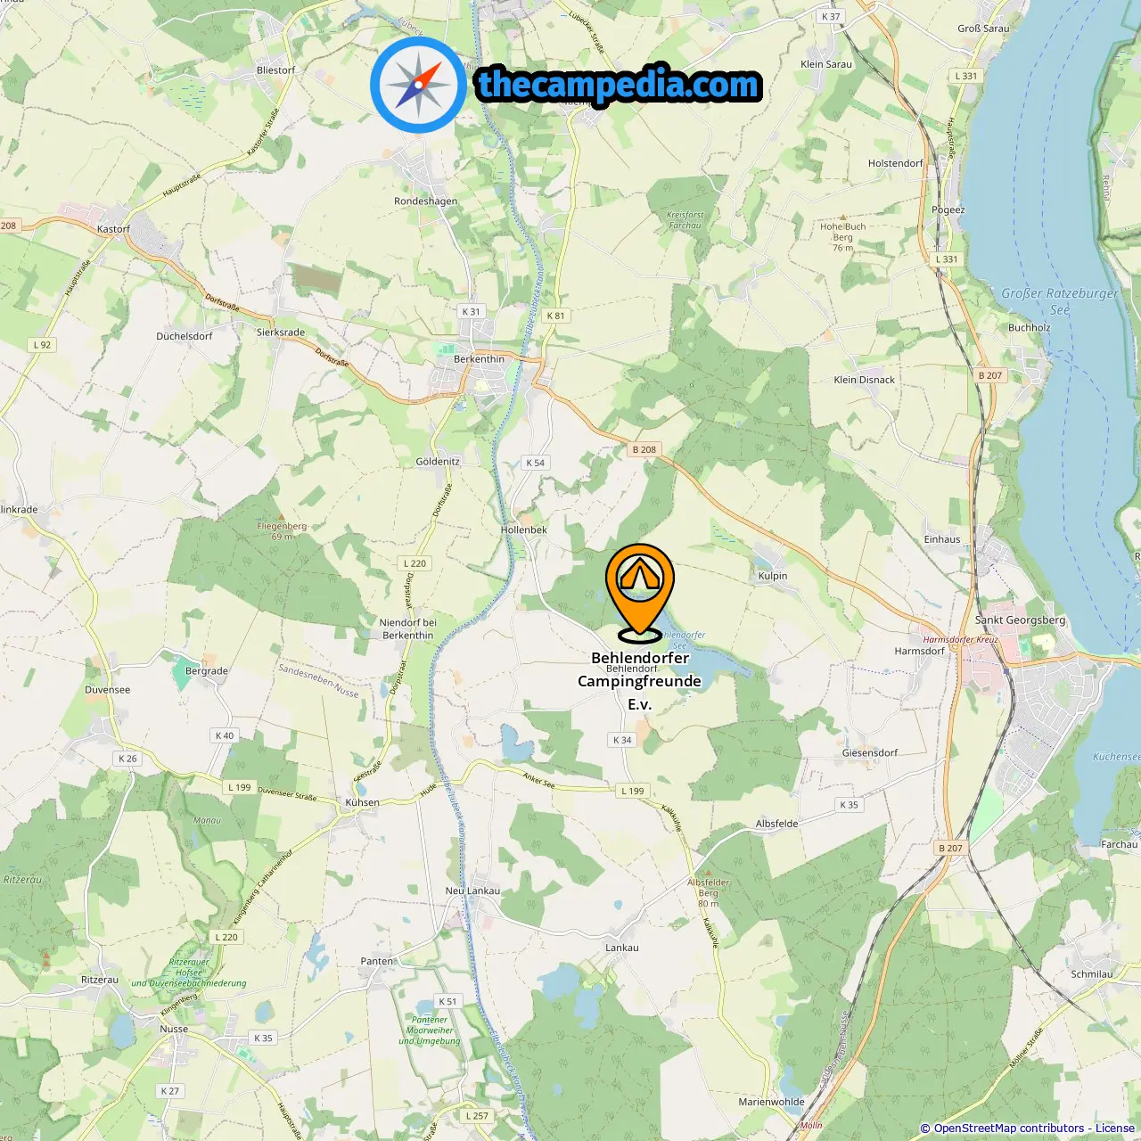Click the K 34 road shield
Viewport: 1141px width, 1141px height.
(622, 740)
